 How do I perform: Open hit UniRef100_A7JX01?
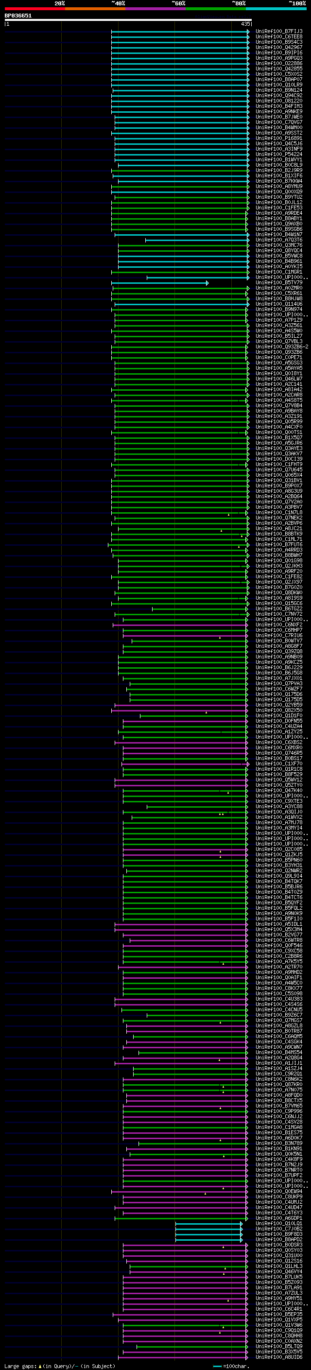pyautogui.click(x=278, y=678)
